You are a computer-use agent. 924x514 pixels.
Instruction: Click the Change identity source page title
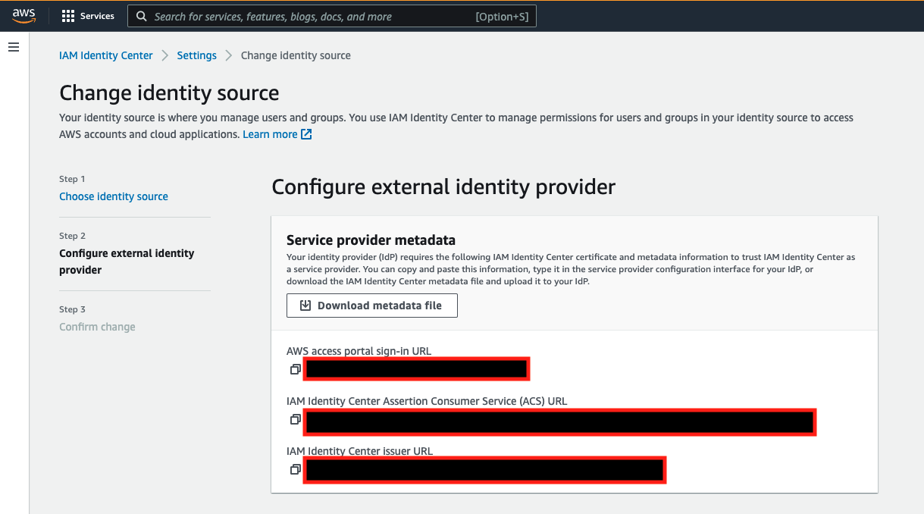point(169,93)
